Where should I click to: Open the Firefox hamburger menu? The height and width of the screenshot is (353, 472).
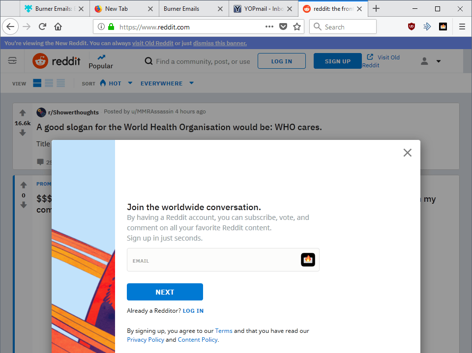(x=462, y=27)
